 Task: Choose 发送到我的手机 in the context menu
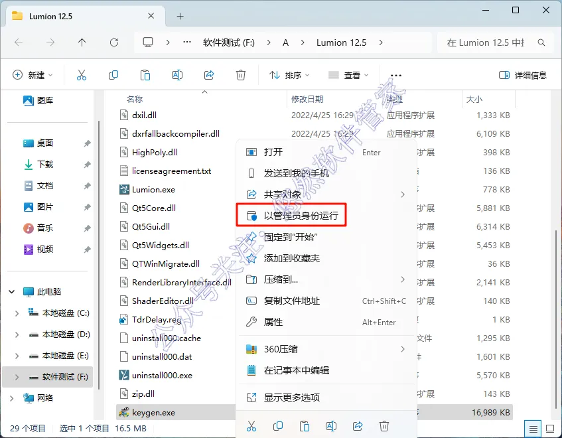[326, 173]
